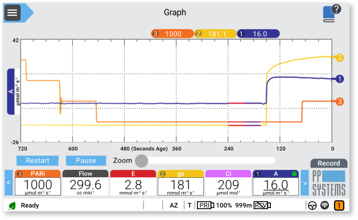Select the gs parameter tile
Screen dimensions: 358x220
(x=180, y=182)
